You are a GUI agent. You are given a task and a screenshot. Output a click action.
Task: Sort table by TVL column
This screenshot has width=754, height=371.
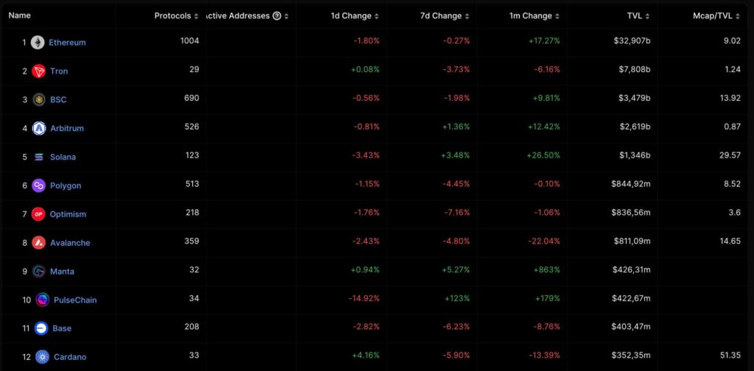tap(638, 16)
